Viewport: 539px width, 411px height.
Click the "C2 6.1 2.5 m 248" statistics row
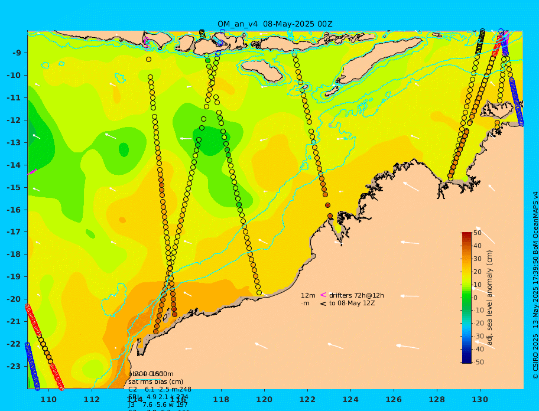(160, 389)
